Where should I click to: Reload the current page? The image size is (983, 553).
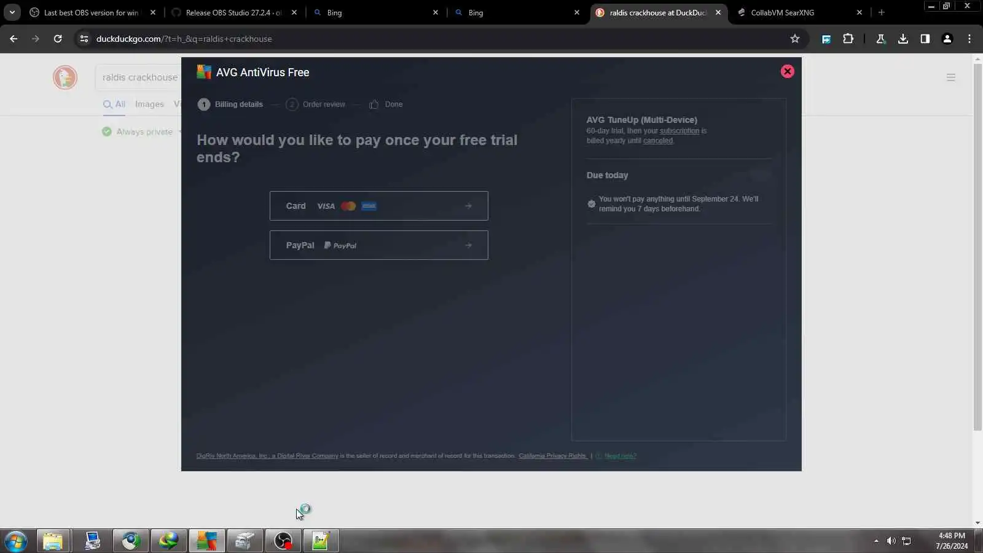pos(58,39)
